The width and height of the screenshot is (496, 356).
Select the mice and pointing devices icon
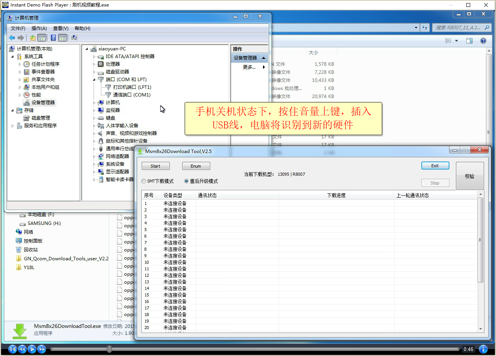[x=101, y=141]
